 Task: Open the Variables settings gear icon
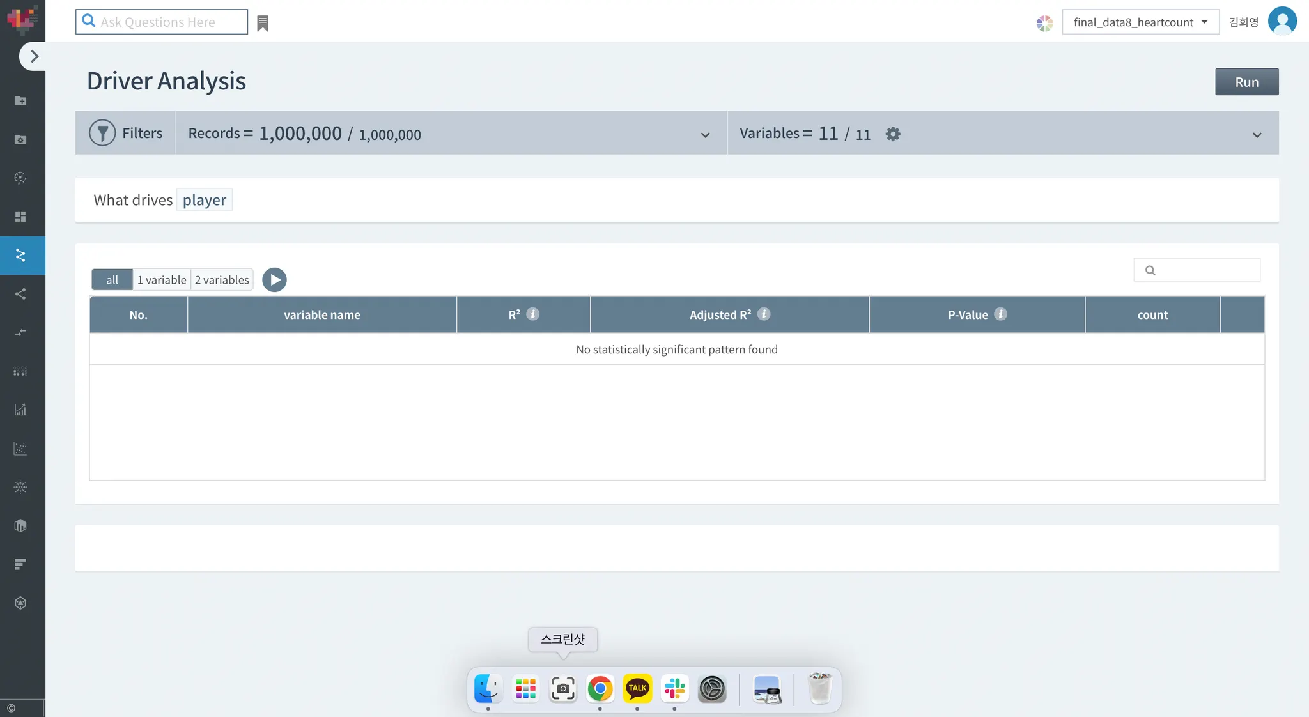click(x=893, y=134)
